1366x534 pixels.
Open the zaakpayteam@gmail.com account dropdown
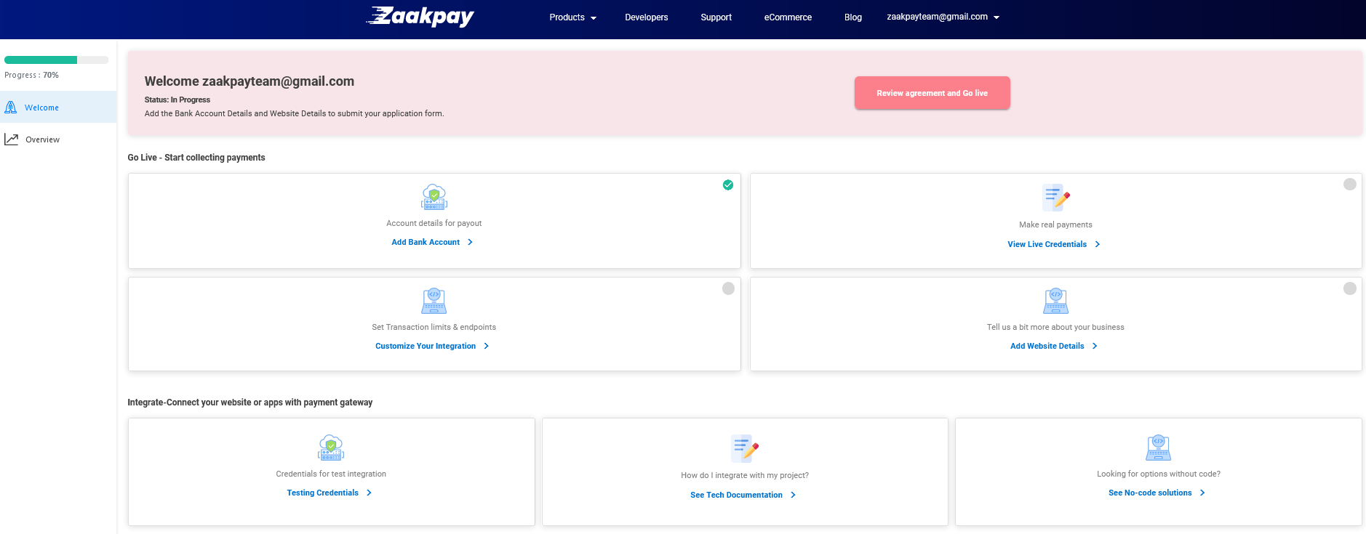point(943,17)
